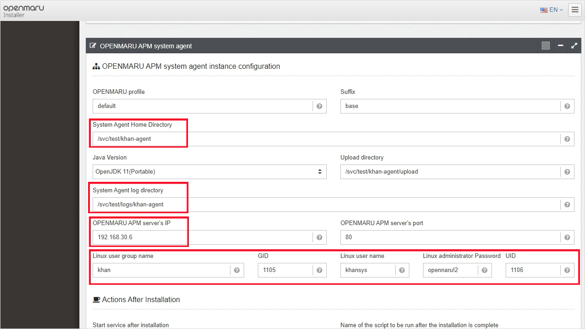Expand the system agent panel to fullscreen
This screenshot has height=329, width=585.
click(x=574, y=46)
